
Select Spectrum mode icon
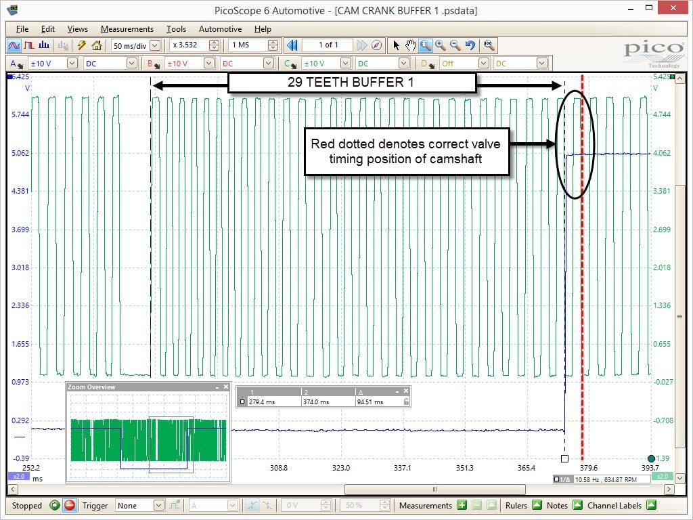44,45
